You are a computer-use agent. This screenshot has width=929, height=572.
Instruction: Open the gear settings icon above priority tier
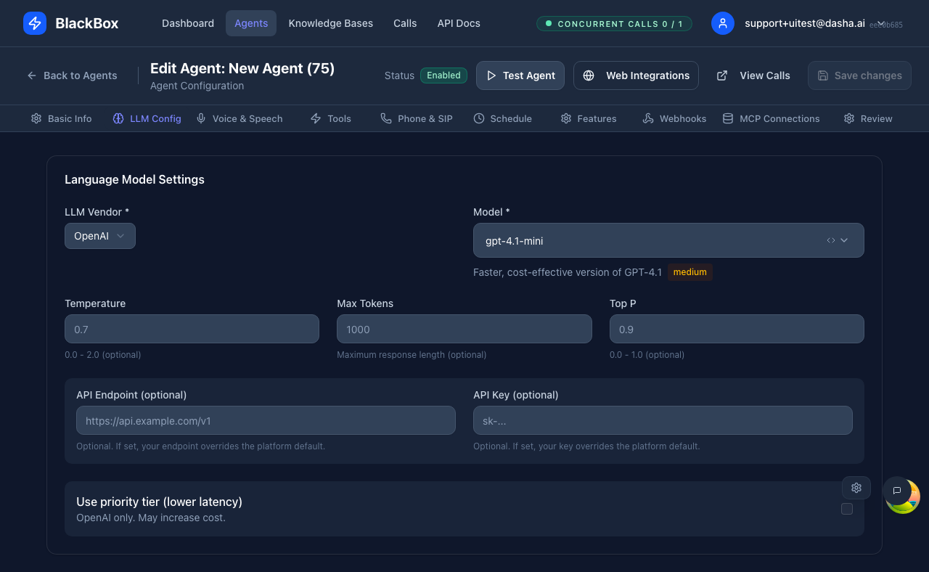tap(856, 487)
